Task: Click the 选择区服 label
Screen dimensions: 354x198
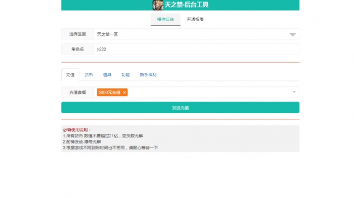Action: tap(78, 34)
